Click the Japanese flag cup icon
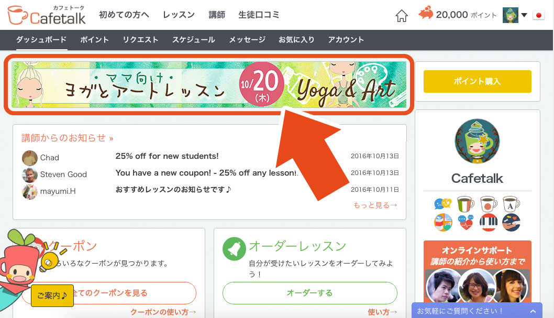Screen dimensions: 554x318 pyautogui.click(x=488, y=204)
